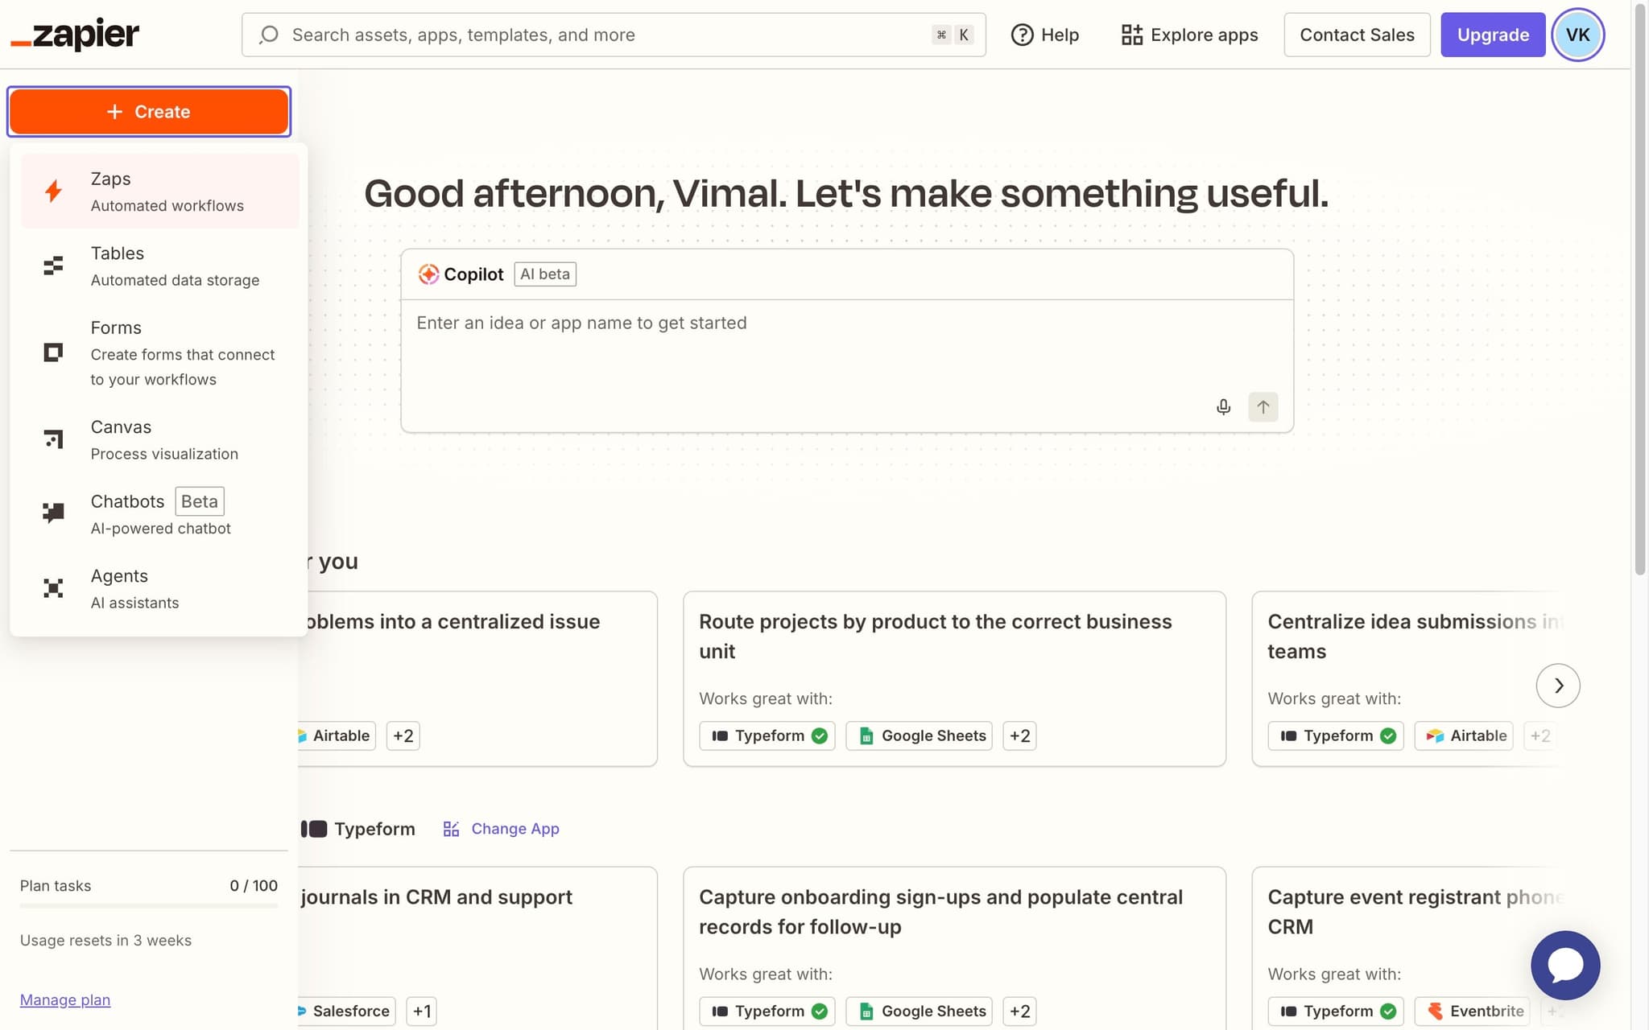The height and width of the screenshot is (1030, 1649).
Task: Click the Copilot send arrow button
Action: tap(1263, 407)
